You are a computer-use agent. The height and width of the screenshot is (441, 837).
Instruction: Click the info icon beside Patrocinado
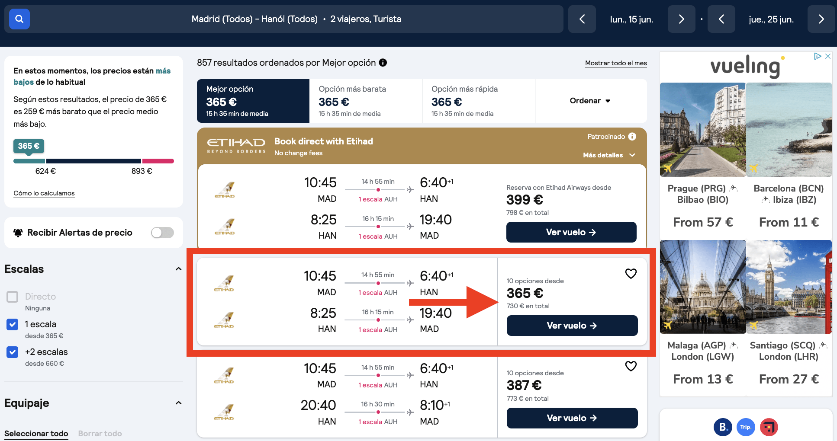tap(633, 136)
